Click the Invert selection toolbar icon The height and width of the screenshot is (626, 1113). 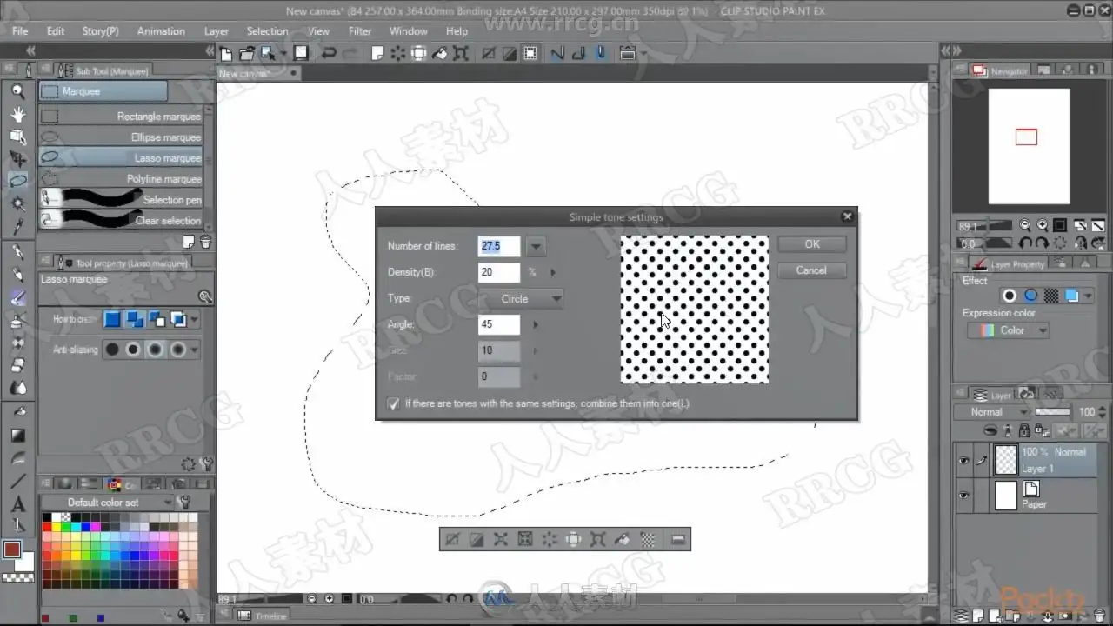[x=510, y=53]
